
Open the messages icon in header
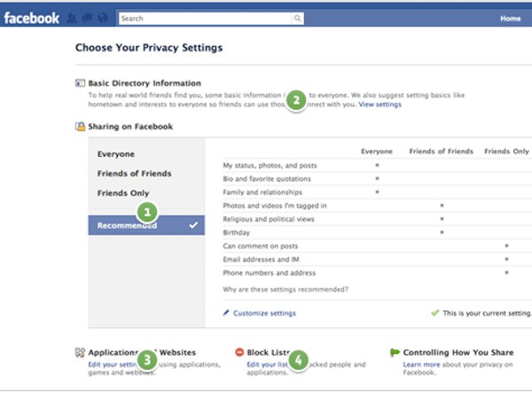tap(87, 18)
